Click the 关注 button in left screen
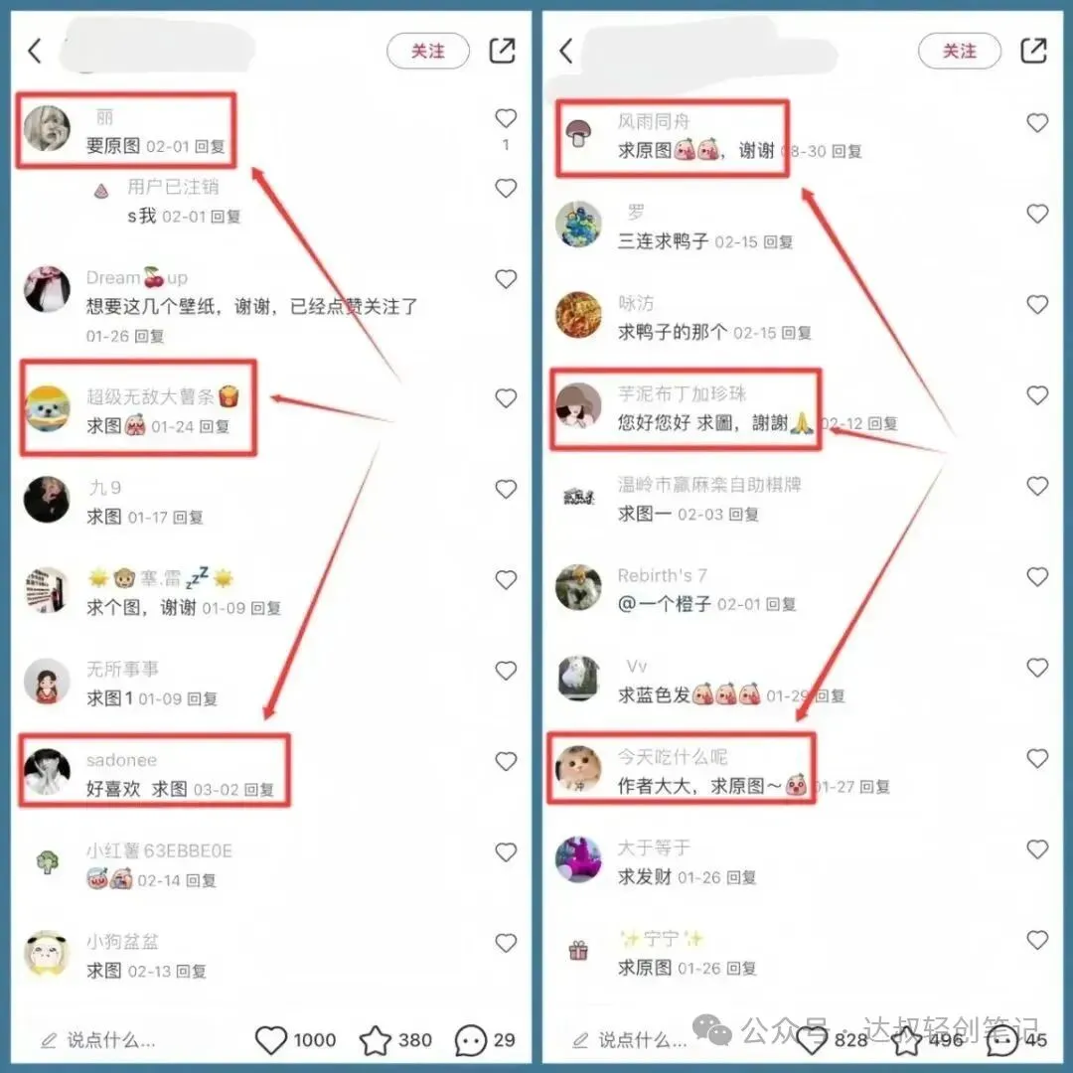 [428, 51]
